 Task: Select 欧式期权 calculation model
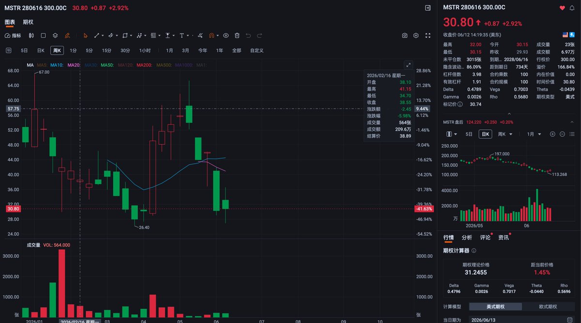pyautogui.click(x=549, y=307)
